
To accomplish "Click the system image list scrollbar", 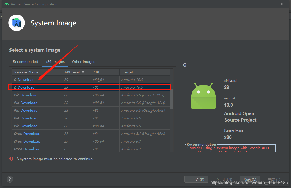I will 172,99.
